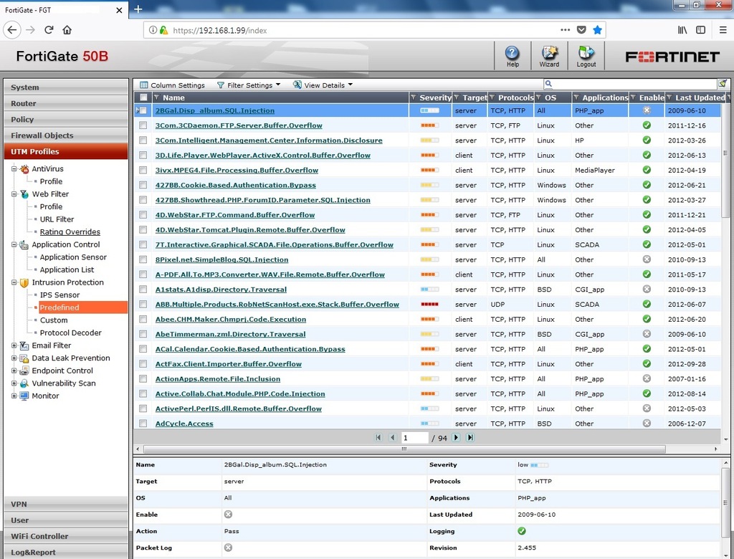Screen dimensions: 734x559
Task: Click the edit icon at table top-right
Action: [x=723, y=83]
